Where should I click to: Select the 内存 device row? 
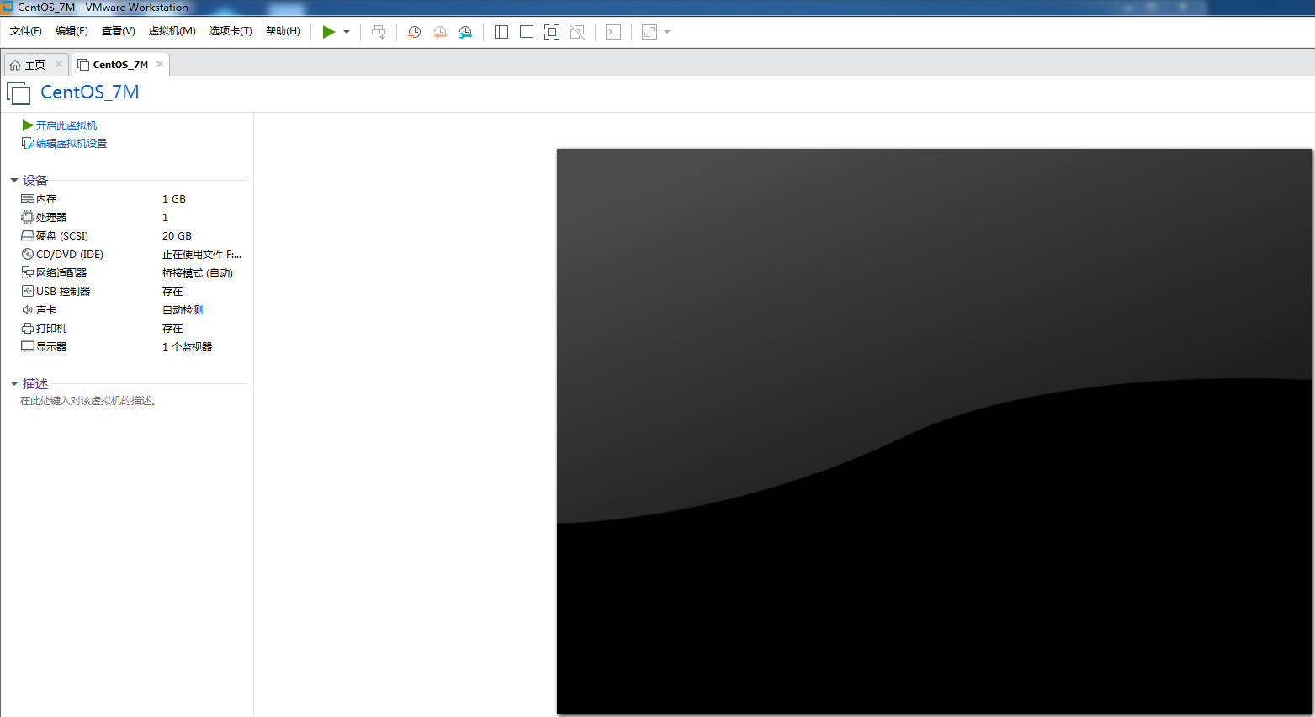(x=132, y=199)
